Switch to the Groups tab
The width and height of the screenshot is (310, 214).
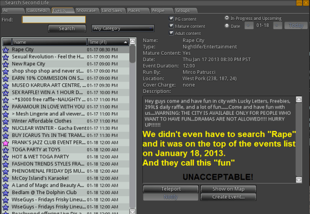(185, 11)
